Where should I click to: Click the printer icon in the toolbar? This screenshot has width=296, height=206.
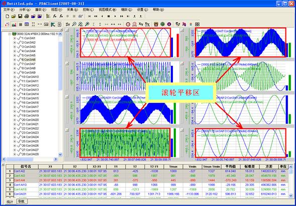[x=27, y=17]
